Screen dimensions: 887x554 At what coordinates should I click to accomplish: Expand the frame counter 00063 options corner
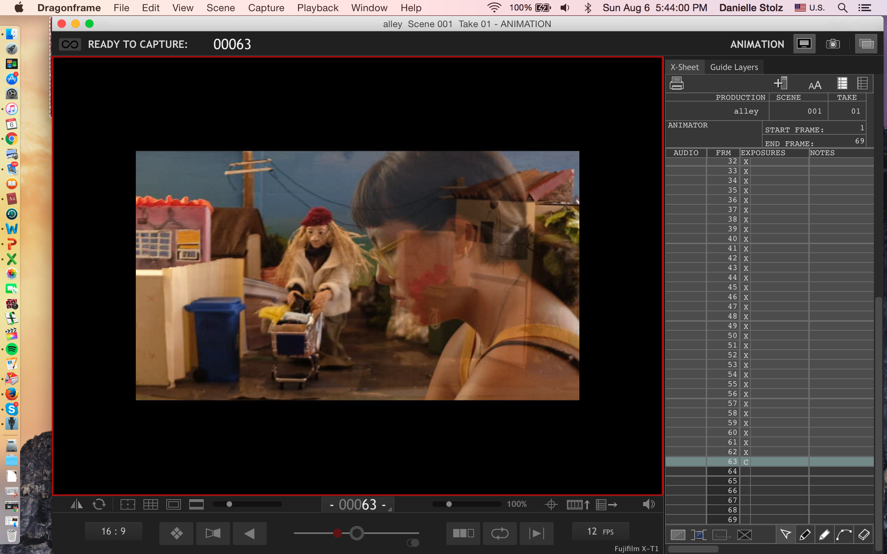point(390,509)
